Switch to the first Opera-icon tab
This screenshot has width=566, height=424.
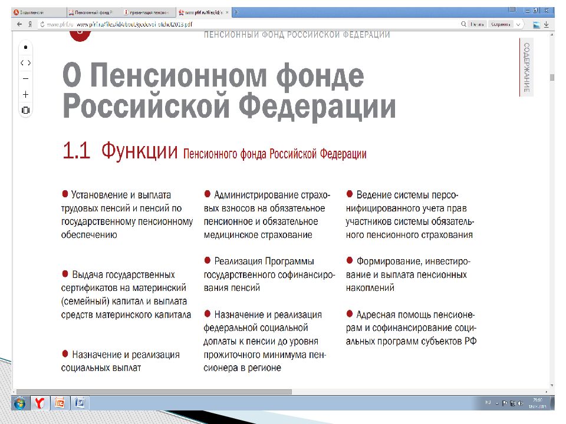(x=39, y=12)
